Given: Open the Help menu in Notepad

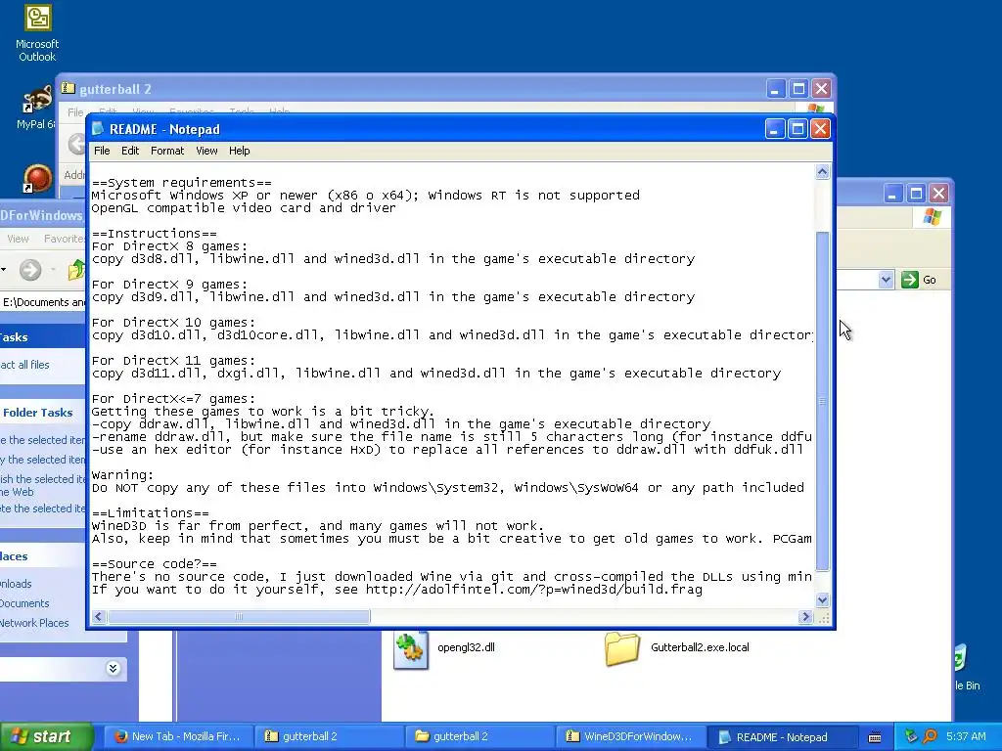Looking at the screenshot, I should (x=239, y=151).
